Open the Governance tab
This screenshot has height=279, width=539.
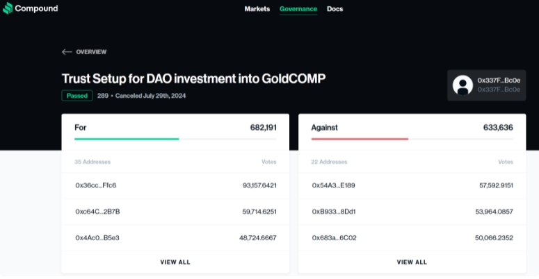point(298,9)
